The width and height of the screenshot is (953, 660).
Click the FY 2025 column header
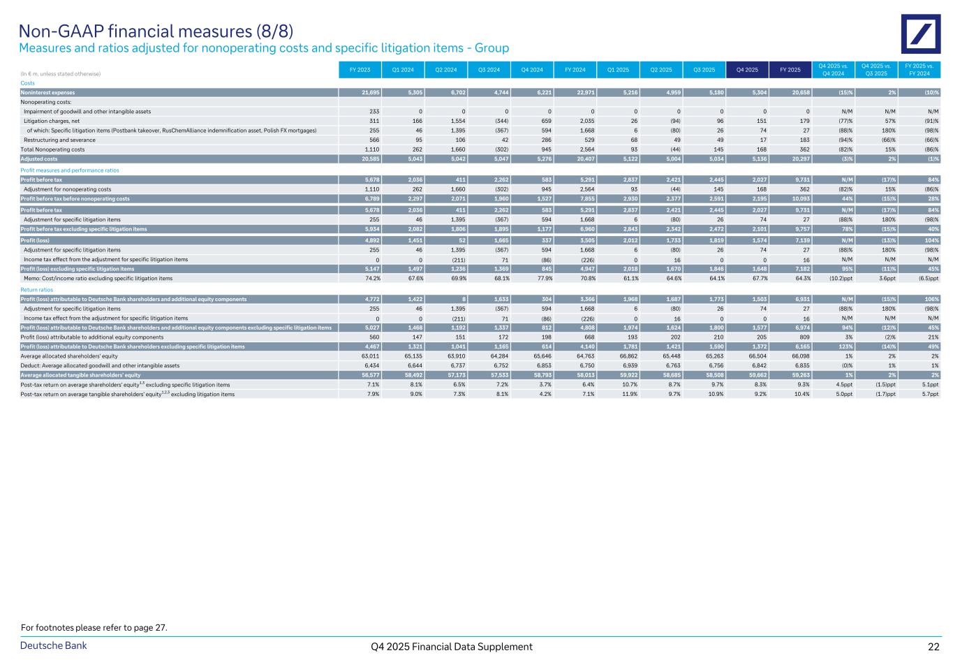tap(790, 69)
